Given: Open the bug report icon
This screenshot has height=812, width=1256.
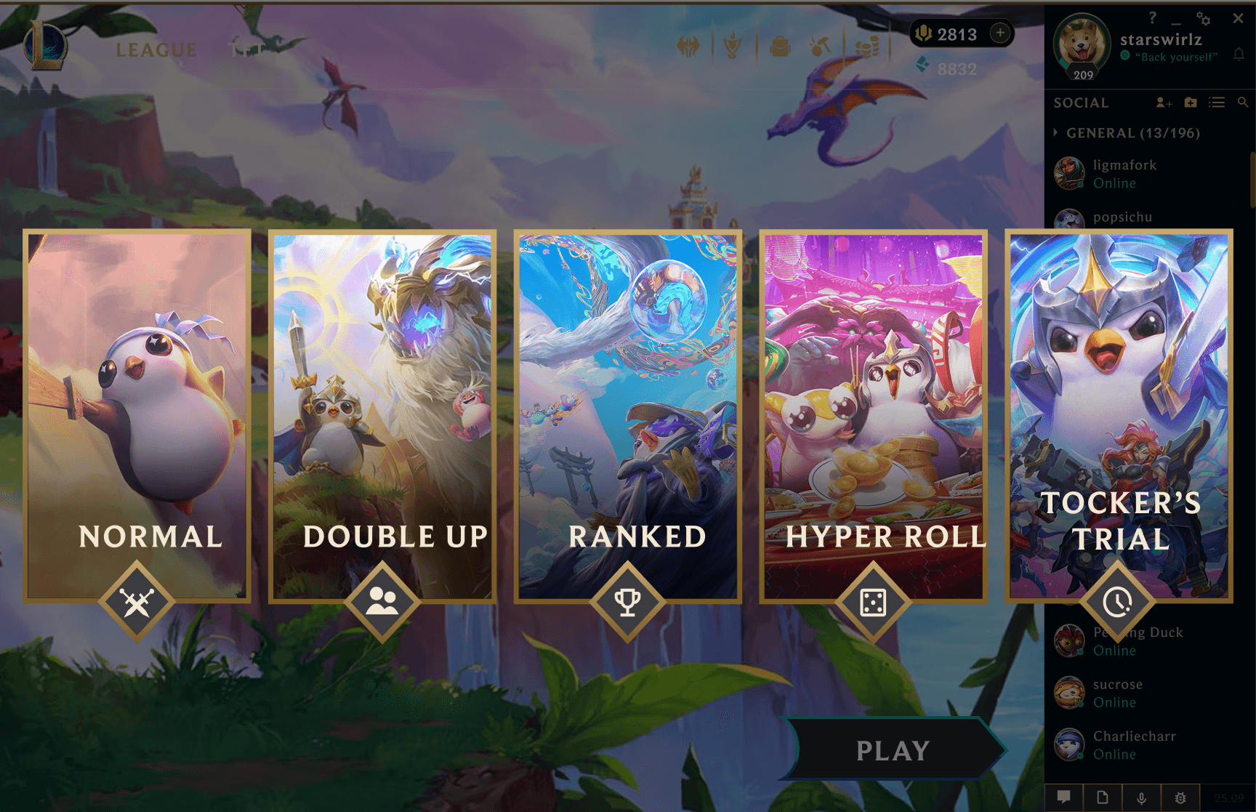Looking at the screenshot, I should (1180, 797).
